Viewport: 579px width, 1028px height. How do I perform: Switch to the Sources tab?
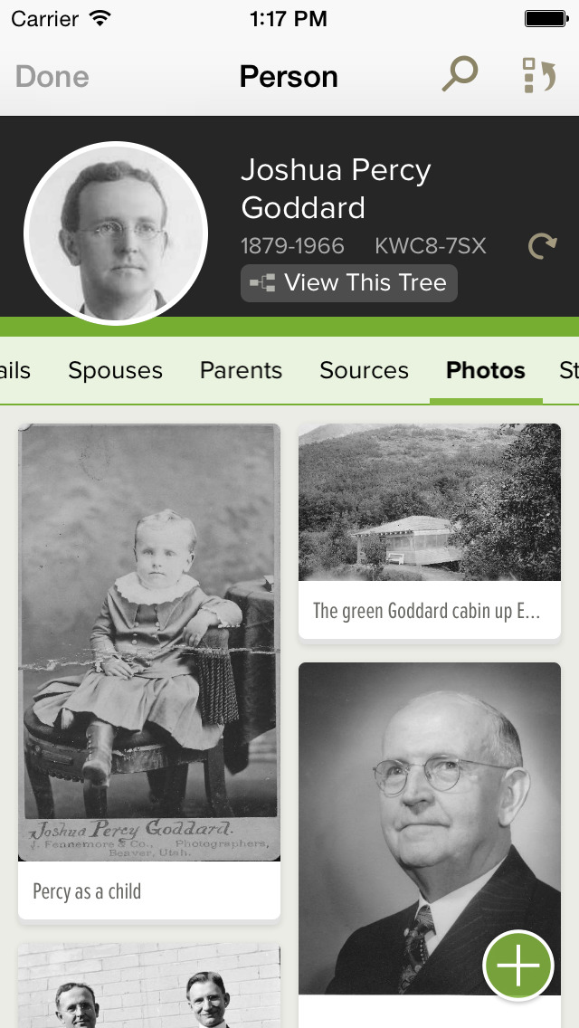(364, 370)
